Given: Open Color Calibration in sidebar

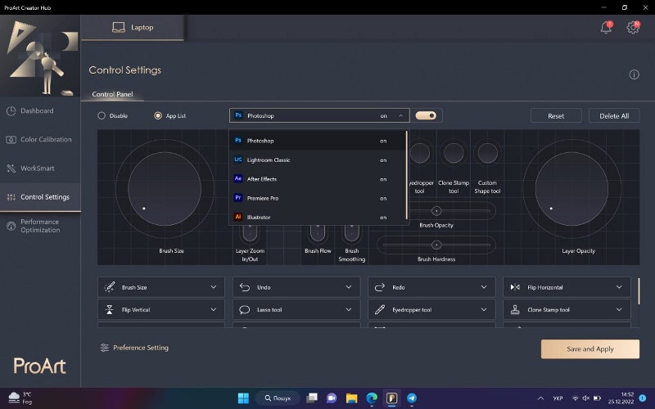Looking at the screenshot, I should point(39,139).
